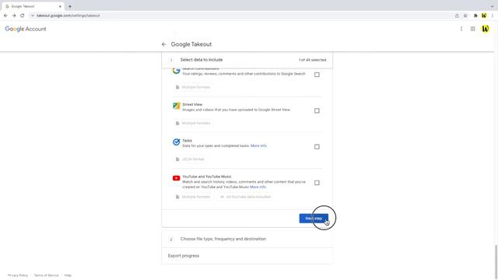Click the YouTube and YouTube Music title
The image size is (498, 280).
207,177
